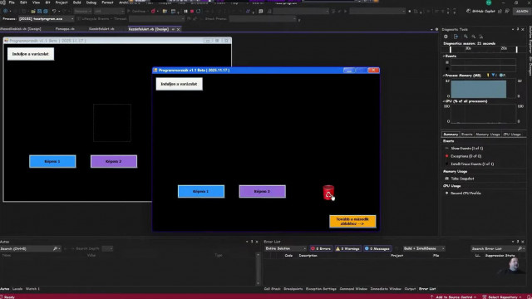
Task: Pause debugging with the Break All icon
Action: click(x=185, y=11)
